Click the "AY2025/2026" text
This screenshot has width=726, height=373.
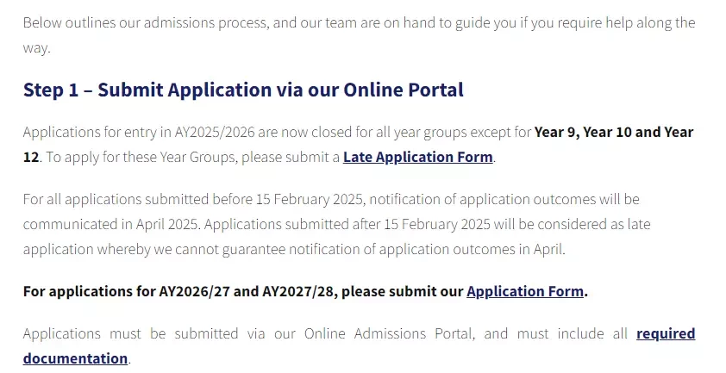click(215, 132)
